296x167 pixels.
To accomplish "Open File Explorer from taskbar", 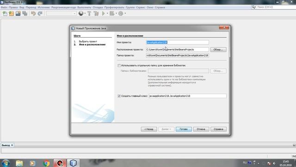I will click(x=19, y=163).
